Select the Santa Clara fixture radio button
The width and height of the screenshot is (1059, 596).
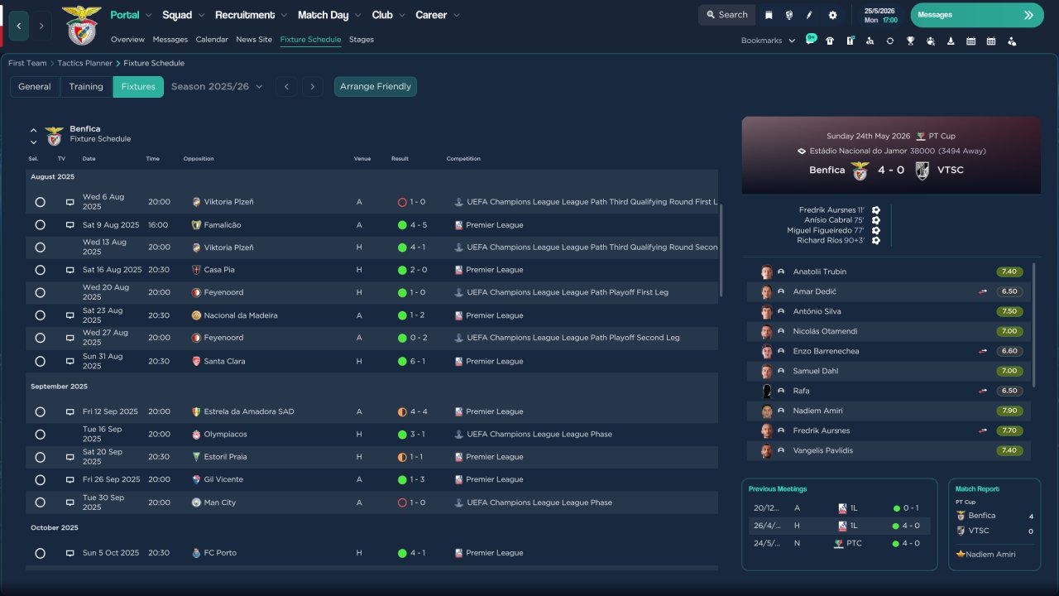pyautogui.click(x=40, y=362)
